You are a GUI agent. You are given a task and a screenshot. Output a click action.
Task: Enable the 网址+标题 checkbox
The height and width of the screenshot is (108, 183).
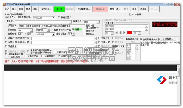coord(9,57)
